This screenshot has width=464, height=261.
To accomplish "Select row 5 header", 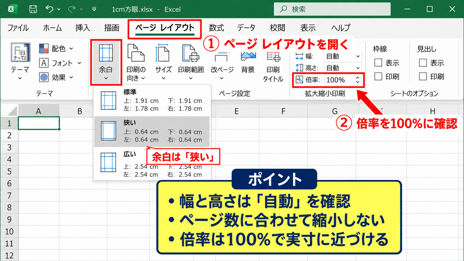I will [9, 171].
